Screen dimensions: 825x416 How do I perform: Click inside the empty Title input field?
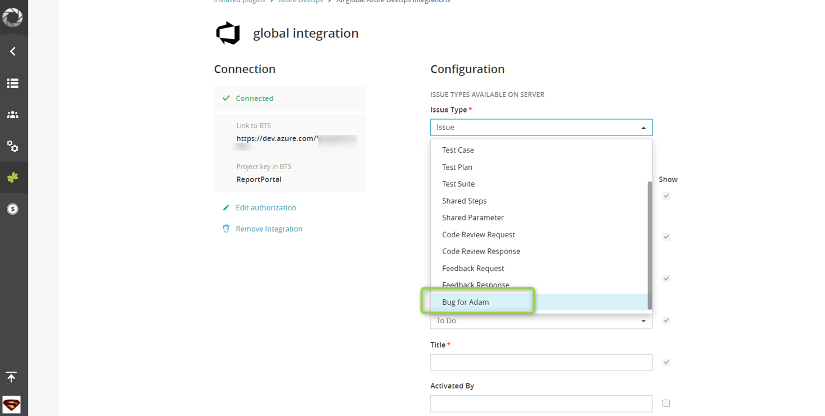[540, 363]
